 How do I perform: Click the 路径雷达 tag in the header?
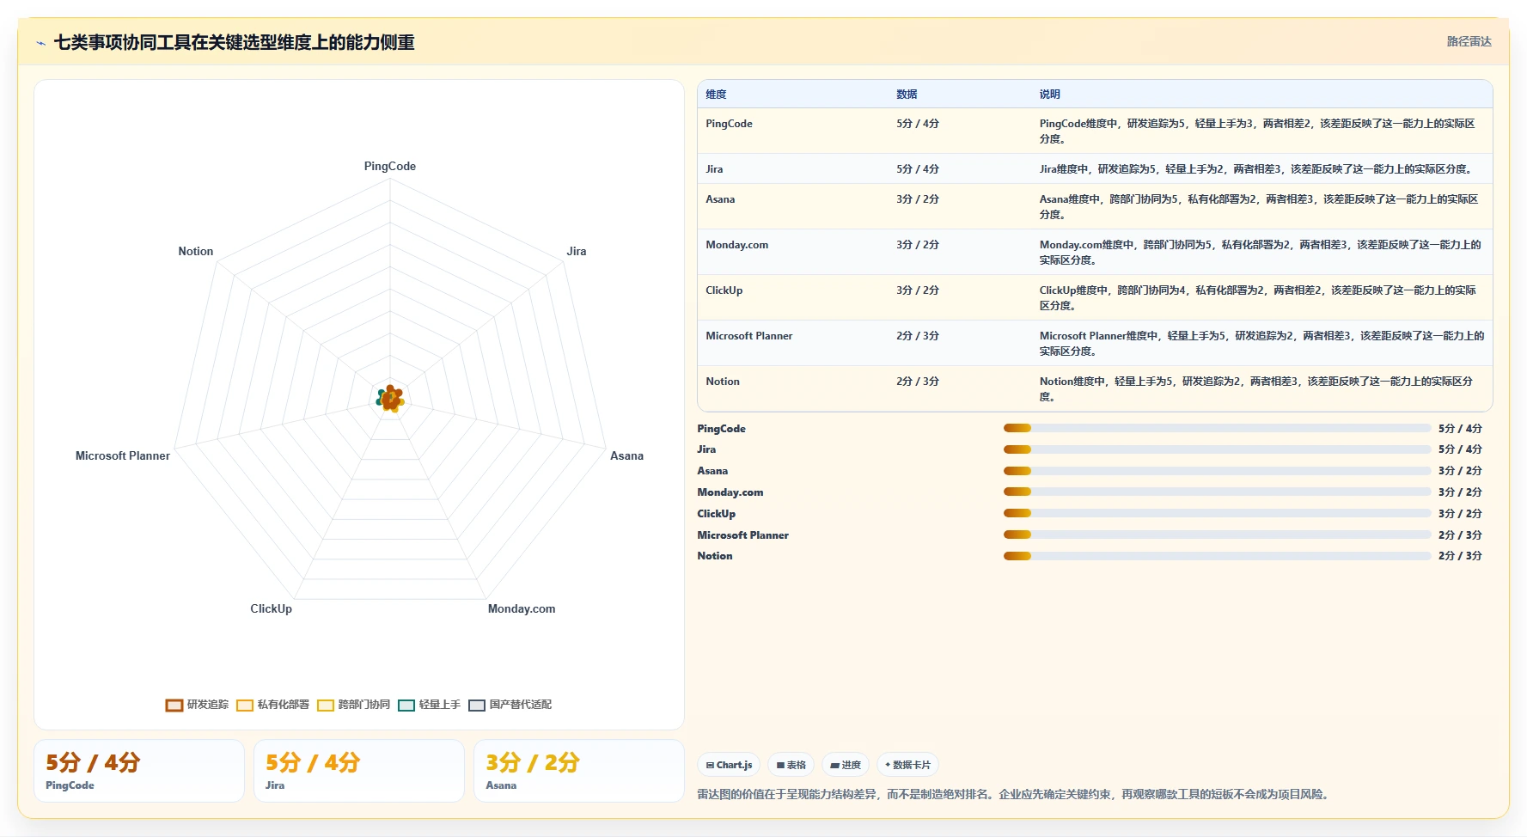1469,41
